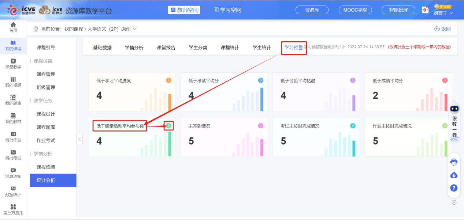Dismiss the floating widget close button
The height and width of the screenshot is (220, 464).
pos(454,202)
